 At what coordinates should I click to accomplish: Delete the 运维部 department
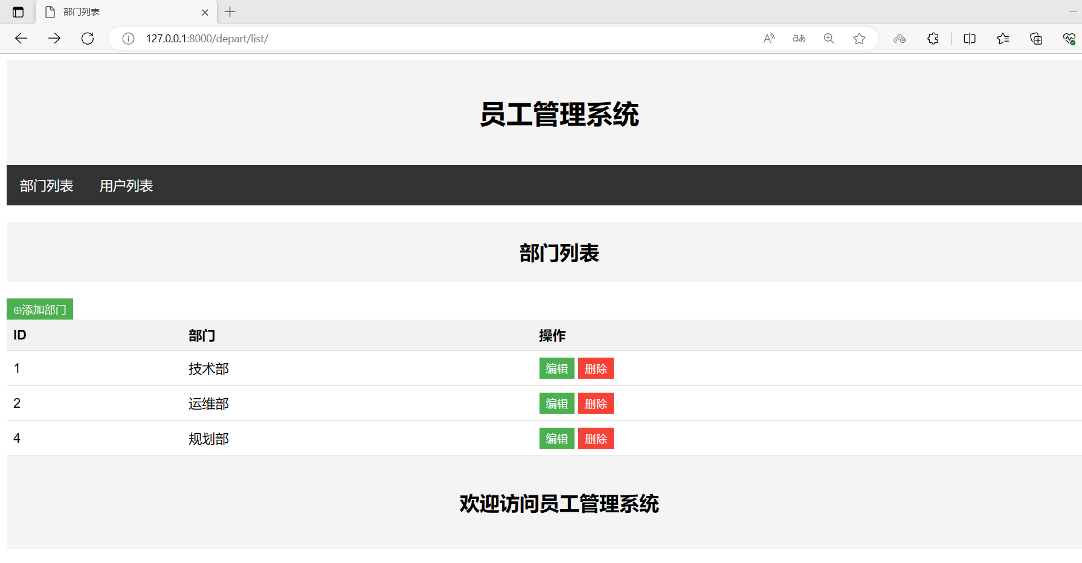[x=596, y=404]
